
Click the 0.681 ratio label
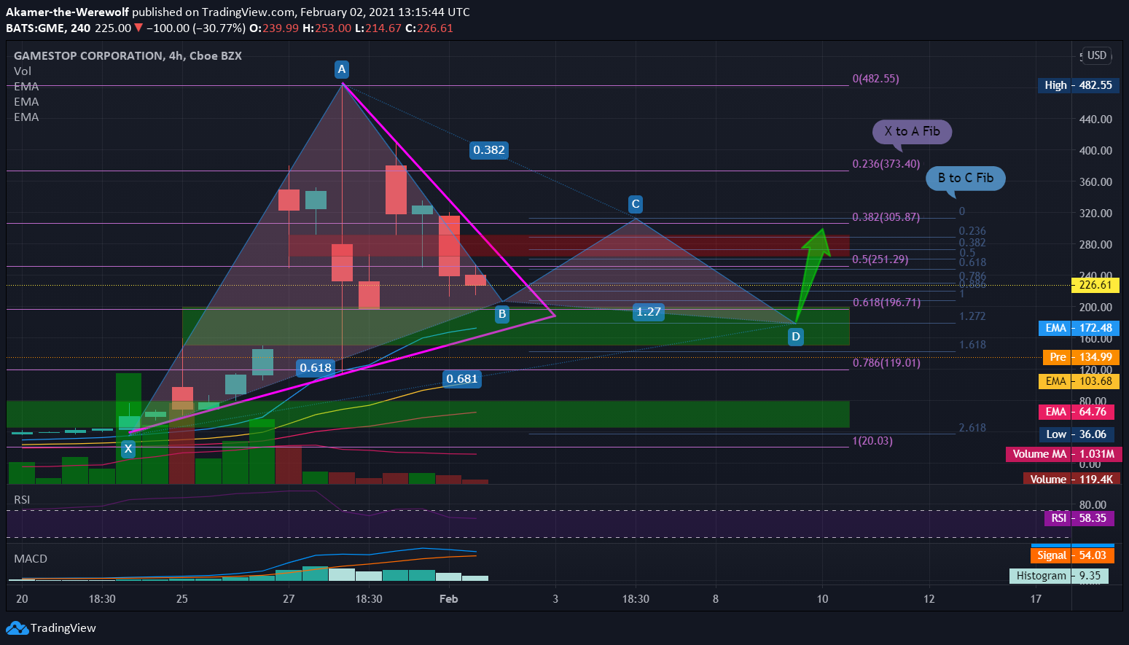tap(462, 378)
